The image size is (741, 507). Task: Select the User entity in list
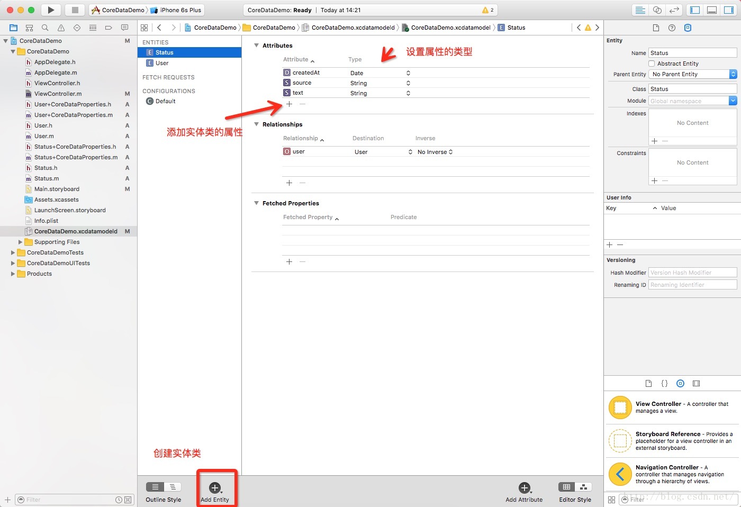tap(162, 63)
